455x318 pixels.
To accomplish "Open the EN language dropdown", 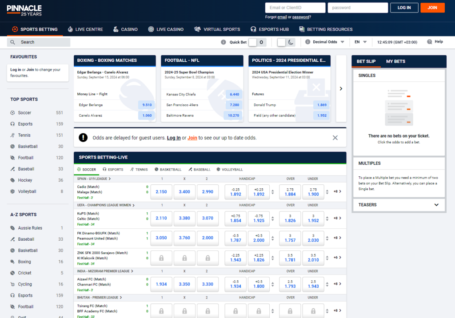I will pyautogui.click(x=361, y=41).
